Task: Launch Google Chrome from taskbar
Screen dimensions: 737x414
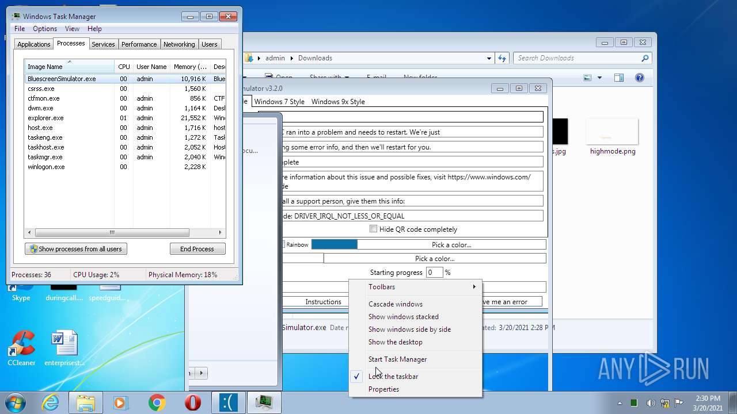Action: coord(157,402)
